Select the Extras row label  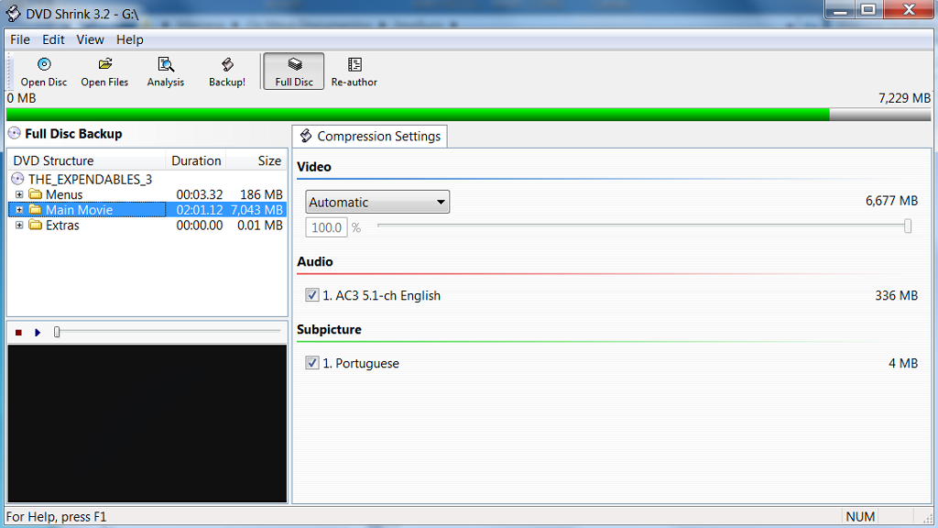(x=62, y=225)
